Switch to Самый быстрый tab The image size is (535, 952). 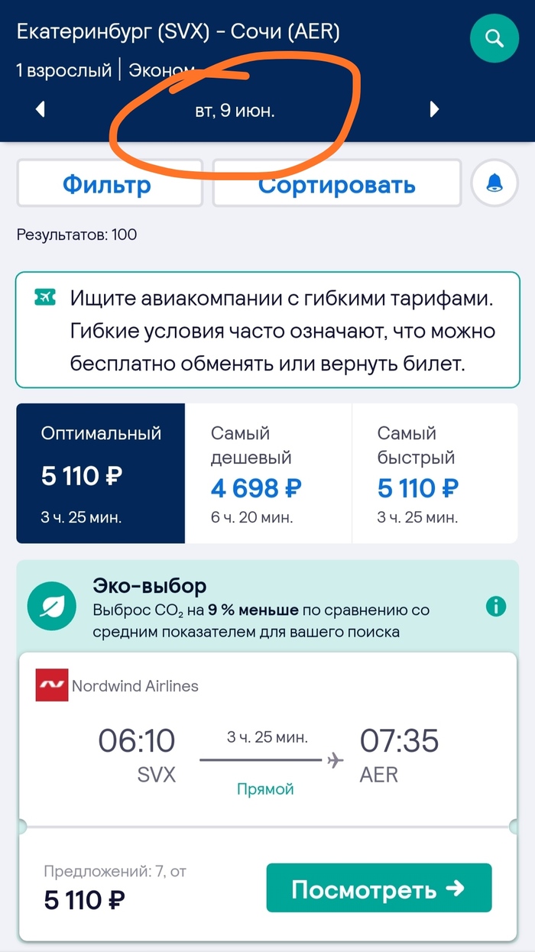point(434,474)
